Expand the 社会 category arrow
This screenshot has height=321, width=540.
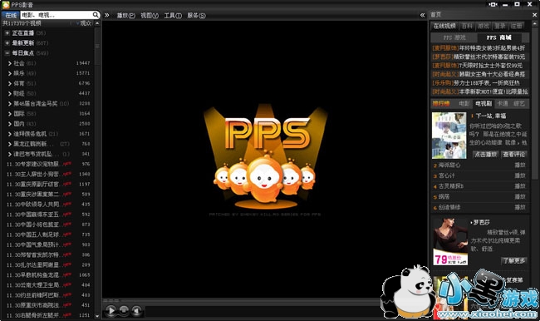click(x=10, y=63)
